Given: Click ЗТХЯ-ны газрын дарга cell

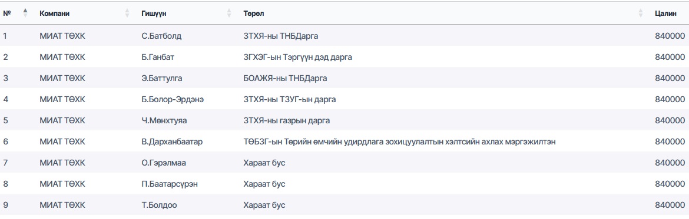Looking at the screenshot, I should tap(287, 120).
